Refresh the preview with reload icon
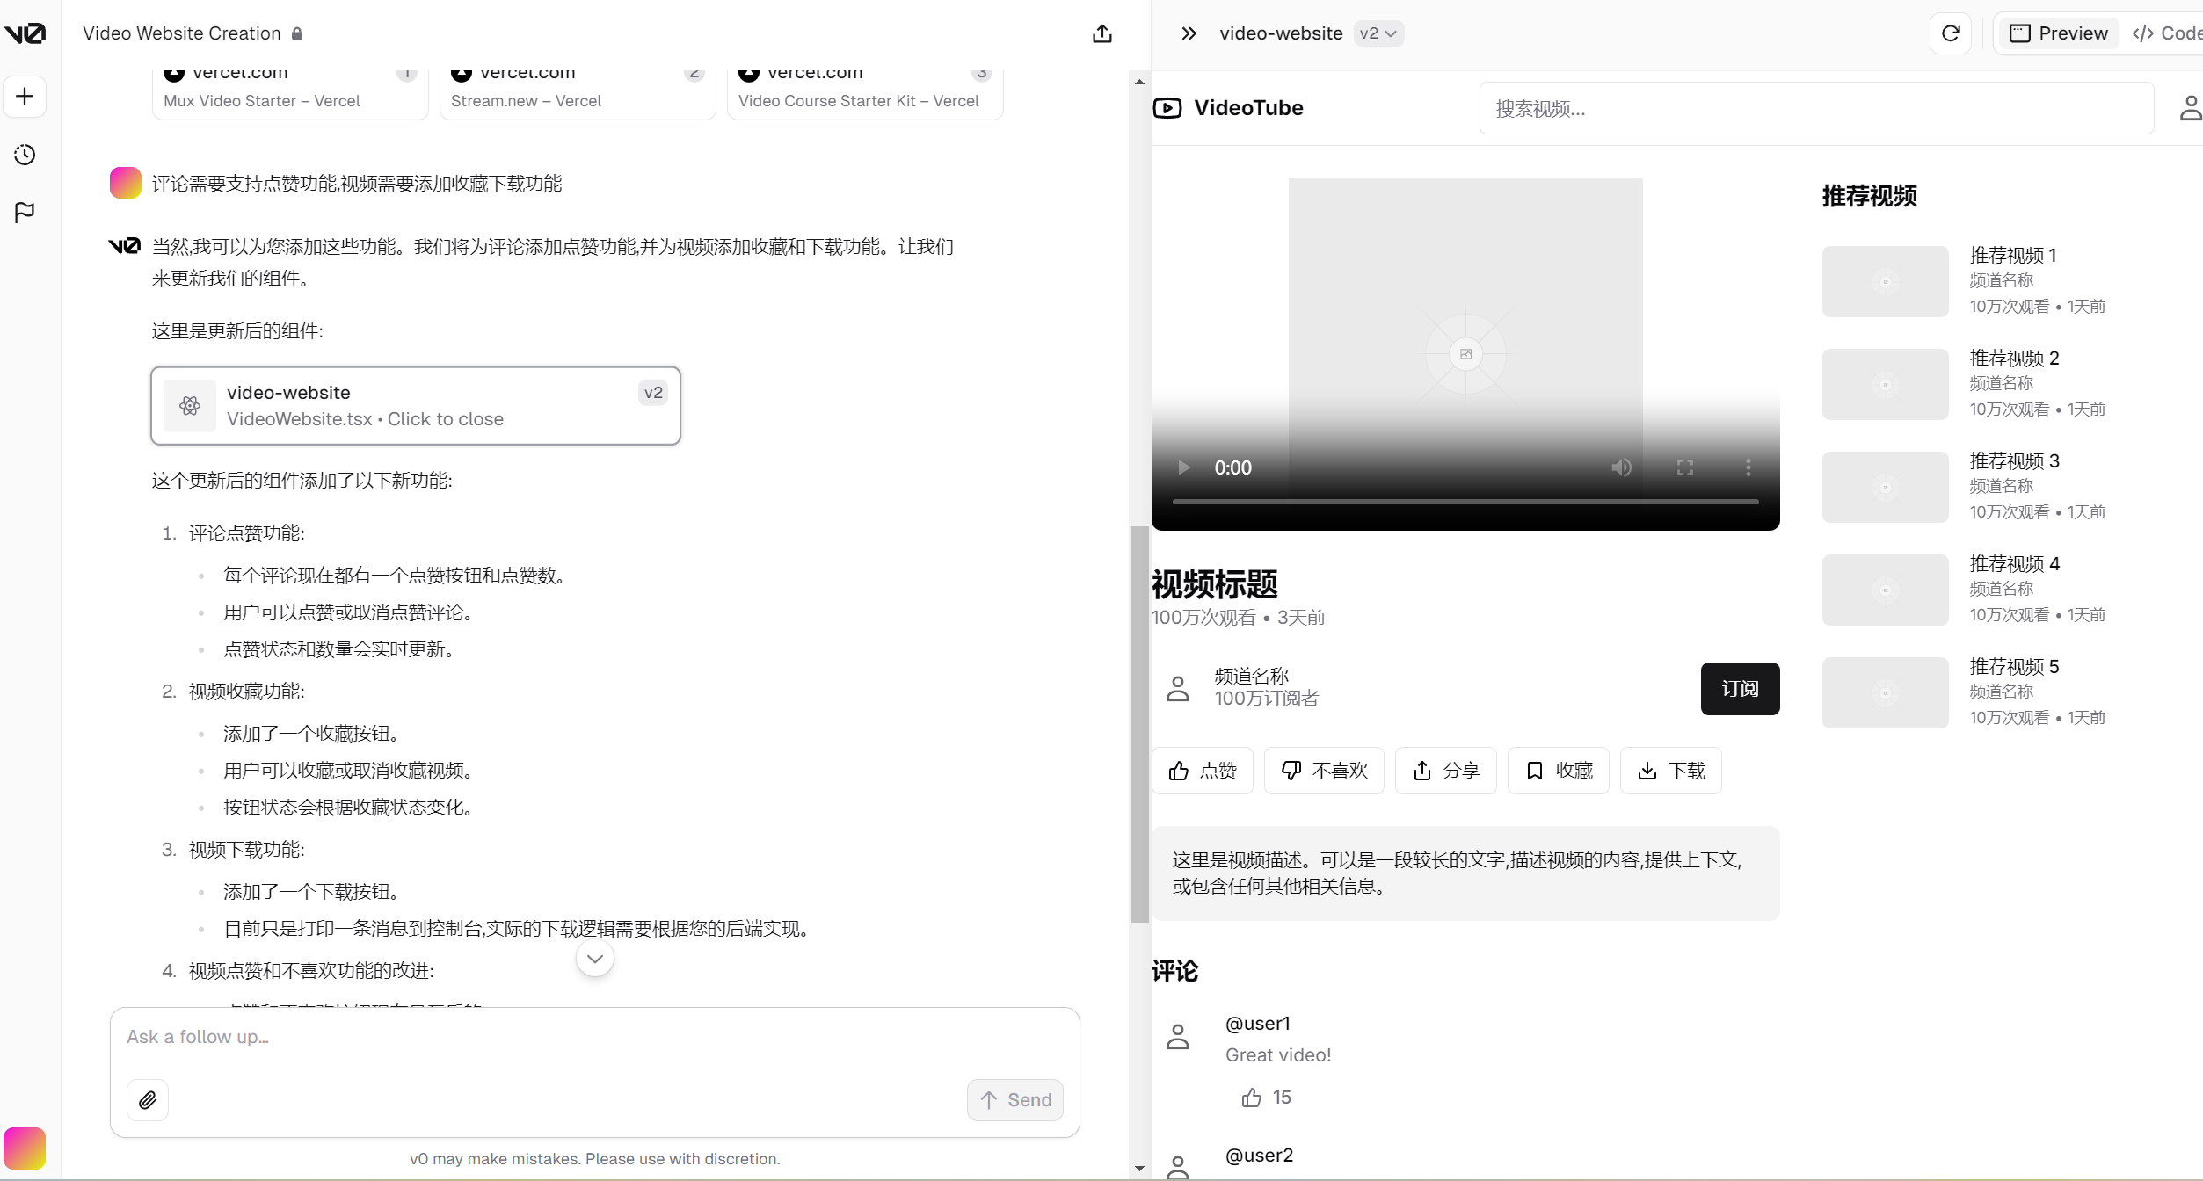2203x1181 pixels. pos(1951,33)
